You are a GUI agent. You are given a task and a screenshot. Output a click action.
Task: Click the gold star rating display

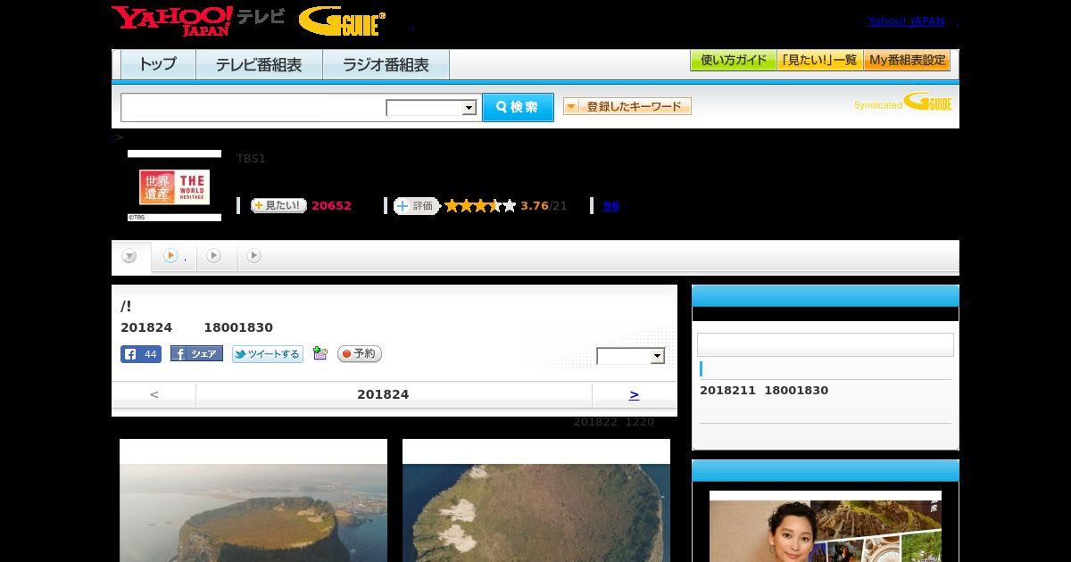(x=480, y=206)
